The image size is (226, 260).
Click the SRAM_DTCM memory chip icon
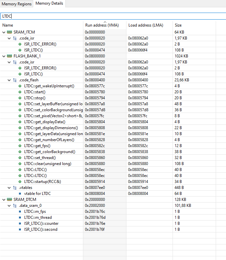click(x=9, y=199)
